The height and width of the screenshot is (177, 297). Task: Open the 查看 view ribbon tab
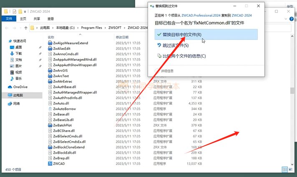click(x=50, y=19)
